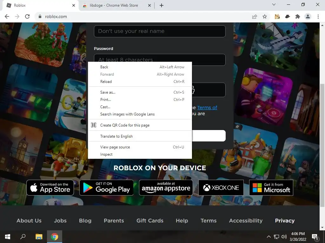The width and height of the screenshot is (325, 243).
Task: Click the scrollbar down arrow
Action: tap(322, 227)
